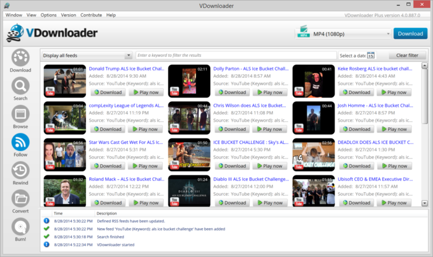
Task: Download the compLexity League of Legends video
Action: [x=108, y=129]
